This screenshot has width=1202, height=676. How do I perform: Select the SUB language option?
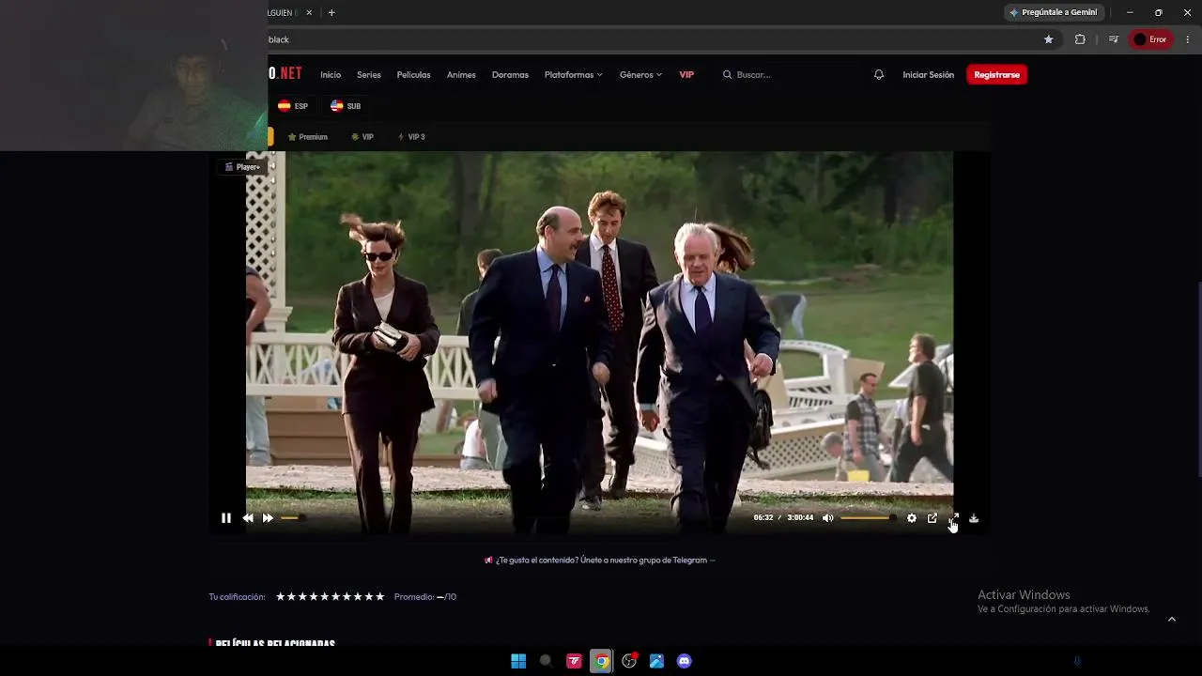tap(346, 106)
